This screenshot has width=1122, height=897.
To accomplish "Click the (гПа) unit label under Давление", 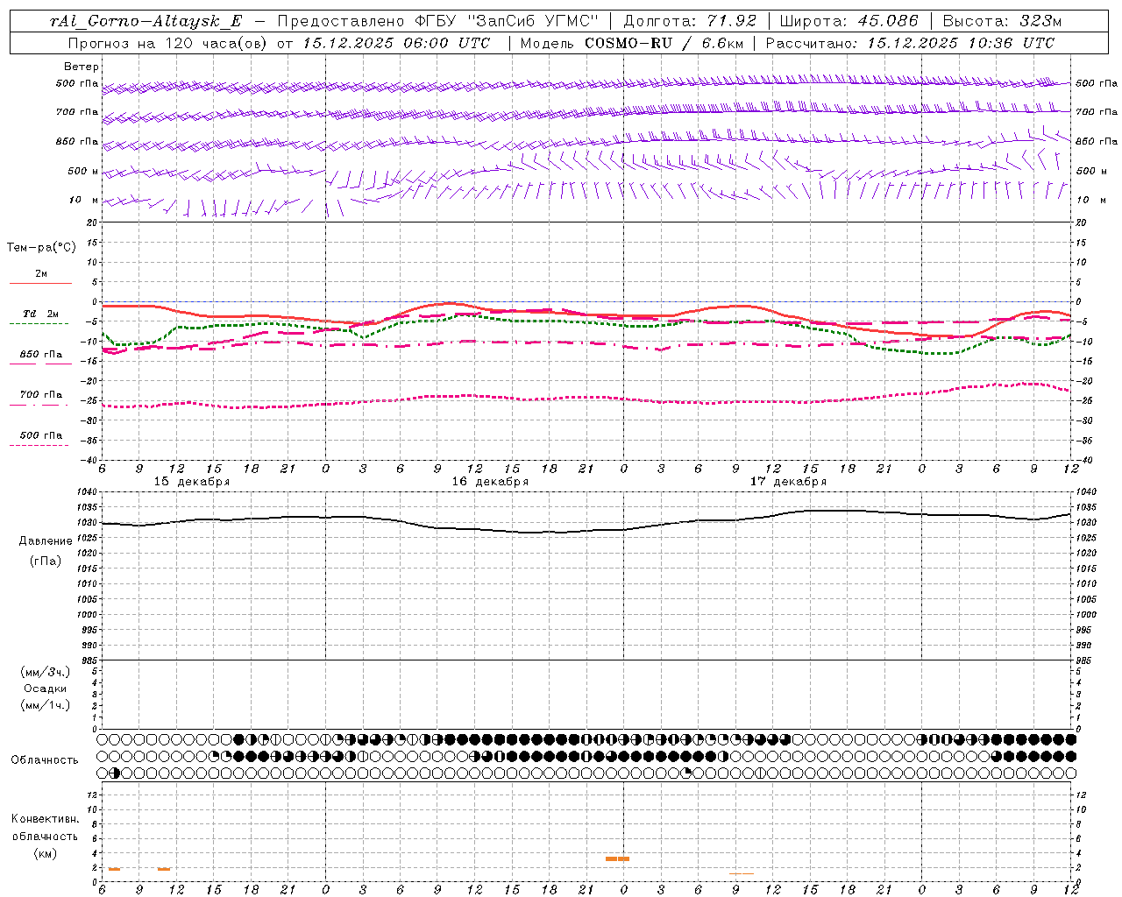I will [x=46, y=561].
